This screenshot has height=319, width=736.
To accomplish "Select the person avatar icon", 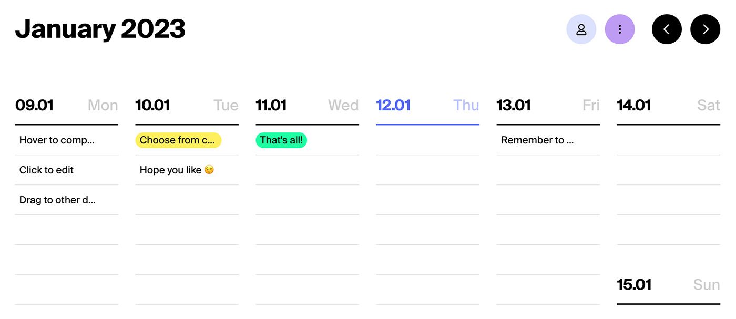I will point(581,29).
